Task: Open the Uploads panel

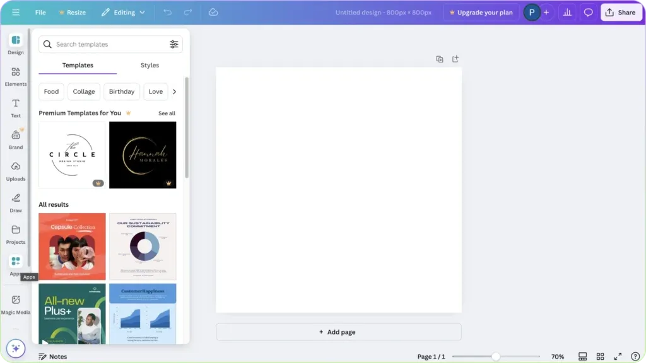Action: pos(15,171)
